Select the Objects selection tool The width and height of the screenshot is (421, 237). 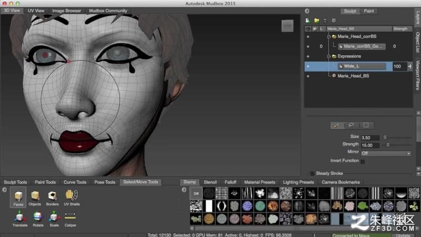point(35,198)
